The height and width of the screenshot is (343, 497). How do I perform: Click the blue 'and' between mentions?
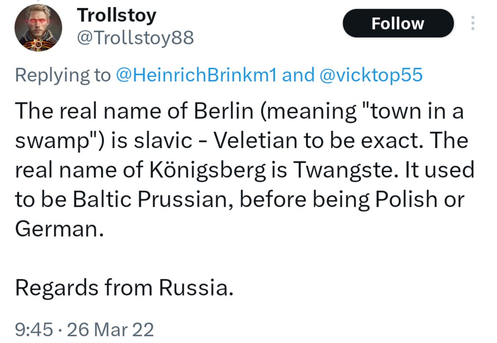(298, 75)
